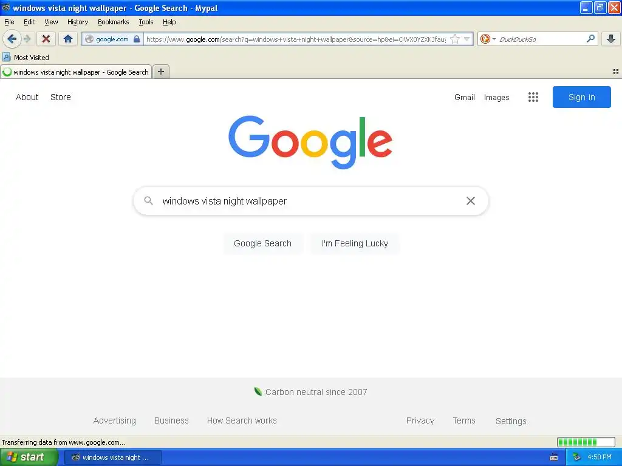Open the Home page icon
The height and width of the screenshot is (466, 622).
click(x=68, y=39)
